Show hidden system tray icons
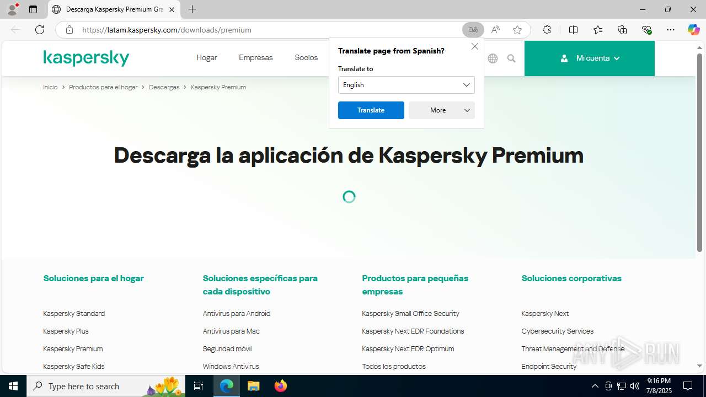Image resolution: width=706 pixels, height=397 pixels. [595, 386]
